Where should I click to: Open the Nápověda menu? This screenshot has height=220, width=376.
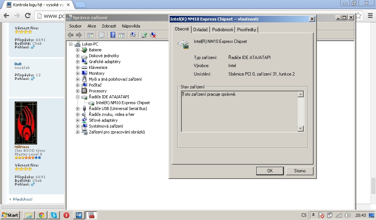131,26
